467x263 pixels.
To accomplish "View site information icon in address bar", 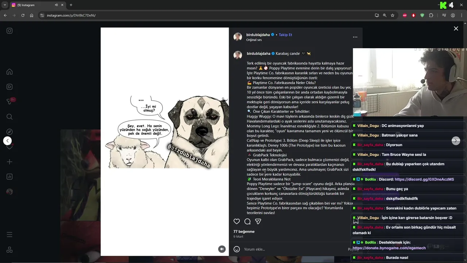I will 42,15.
